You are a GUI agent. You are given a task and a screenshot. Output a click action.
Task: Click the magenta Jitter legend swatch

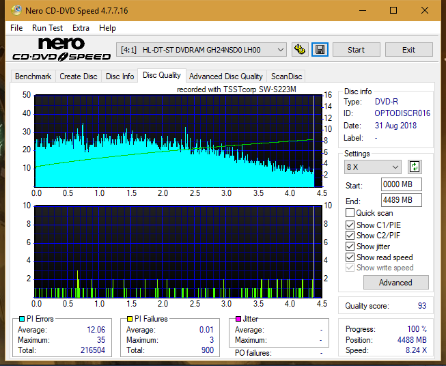tap(238, 319)
